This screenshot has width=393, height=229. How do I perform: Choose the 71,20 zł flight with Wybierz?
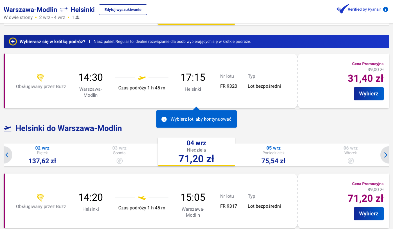(x=369, y=214)
